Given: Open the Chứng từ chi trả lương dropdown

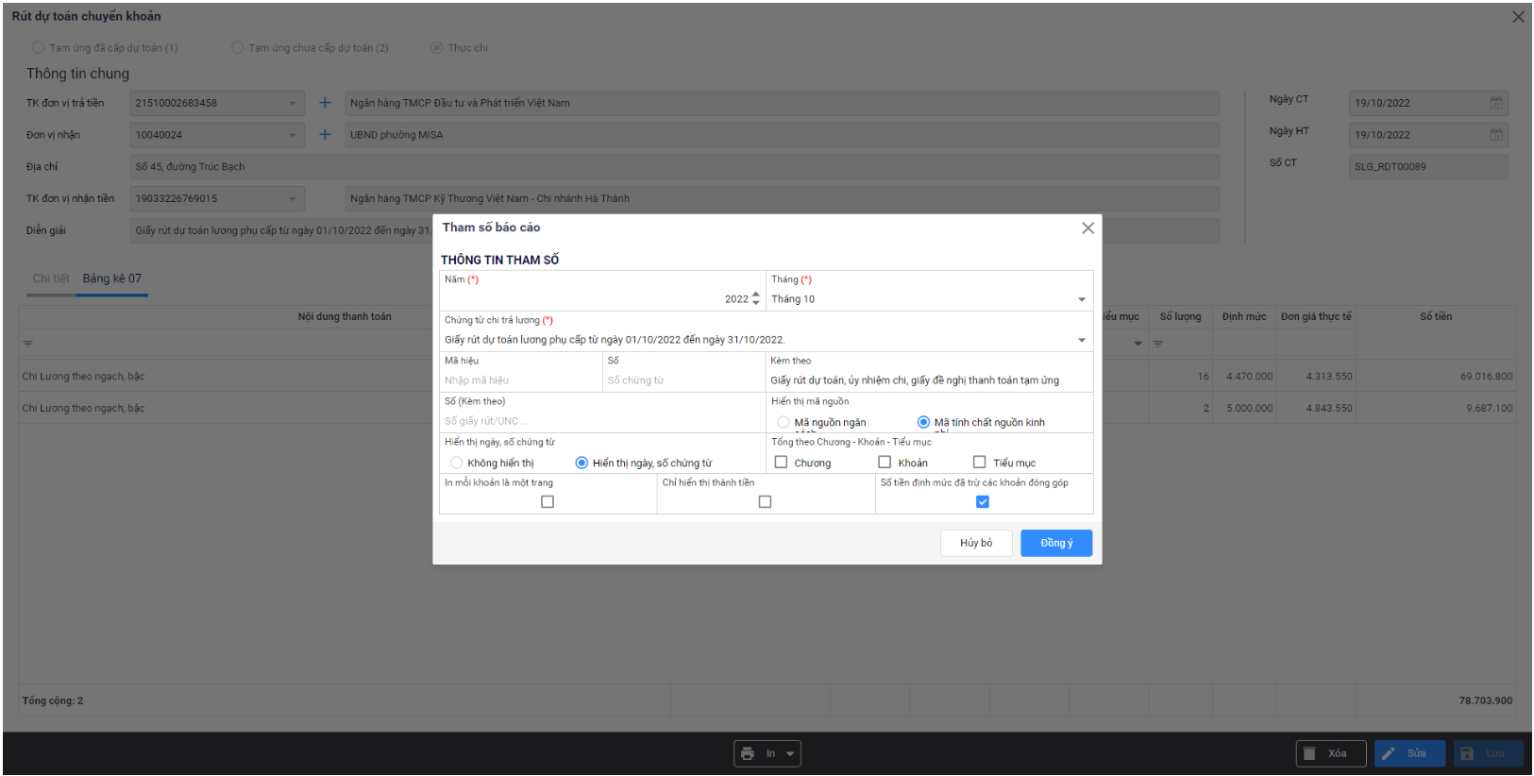Looking at the screenshot, I should [x=1082, y=340].
